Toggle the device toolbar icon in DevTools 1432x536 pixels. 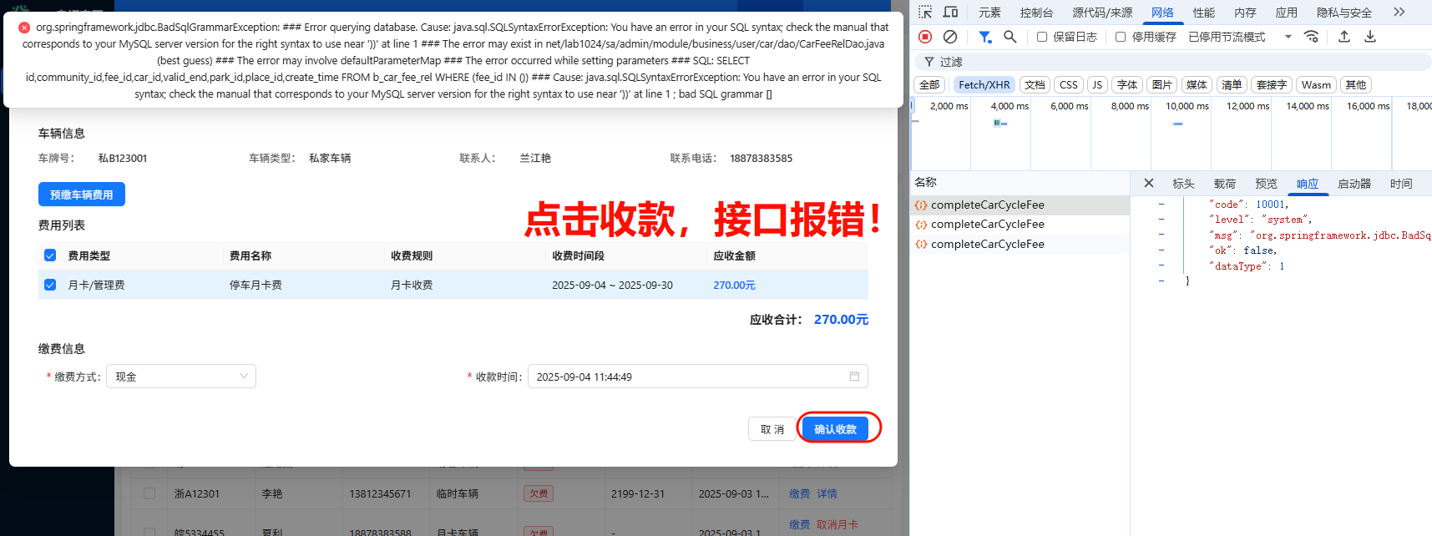point(950,12)
